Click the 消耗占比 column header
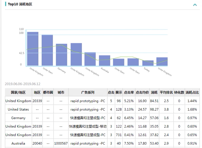This screenshot has height=148, width=202. pyautogui.click(x=192, y=92)
